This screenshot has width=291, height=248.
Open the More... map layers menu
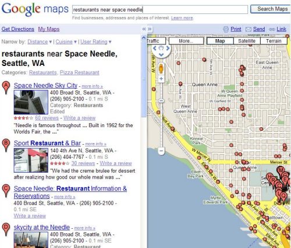186,41
